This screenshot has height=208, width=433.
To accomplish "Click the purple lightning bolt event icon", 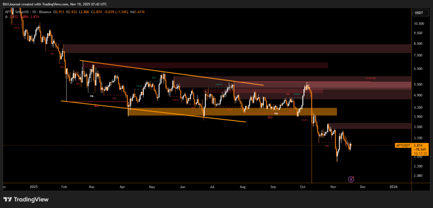I will click(x=351, y=179).
